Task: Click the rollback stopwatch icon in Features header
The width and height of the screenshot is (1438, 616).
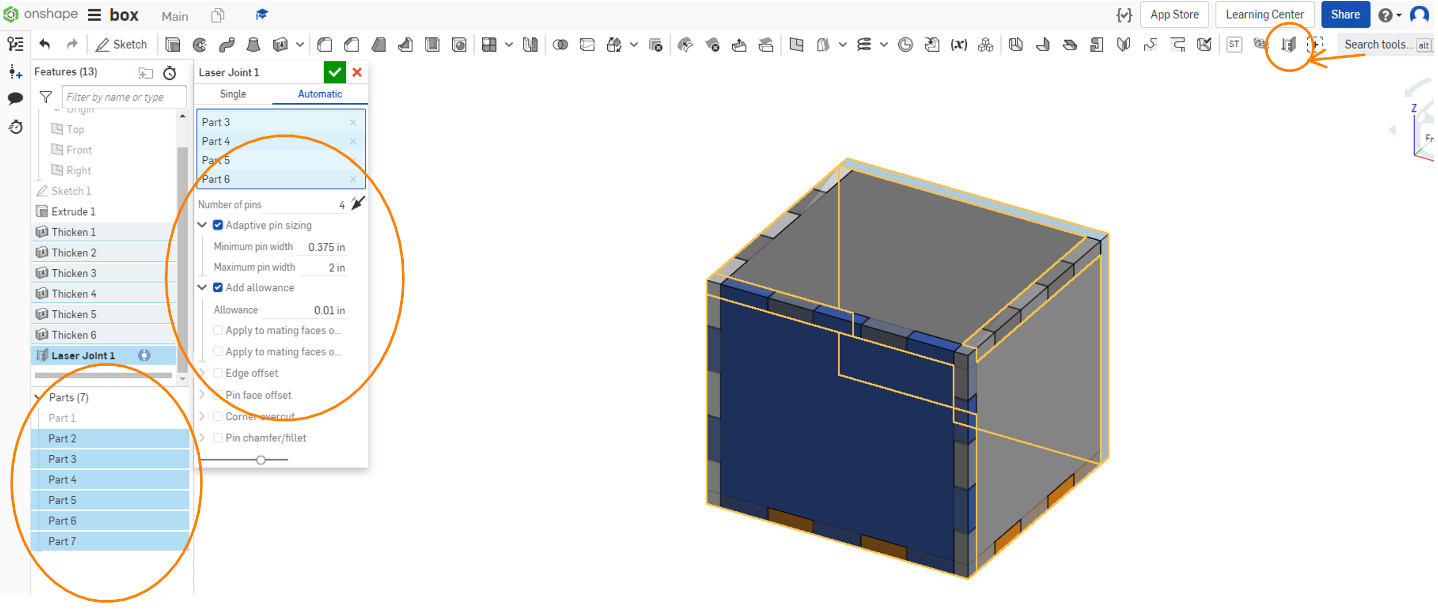Action: 170,73
